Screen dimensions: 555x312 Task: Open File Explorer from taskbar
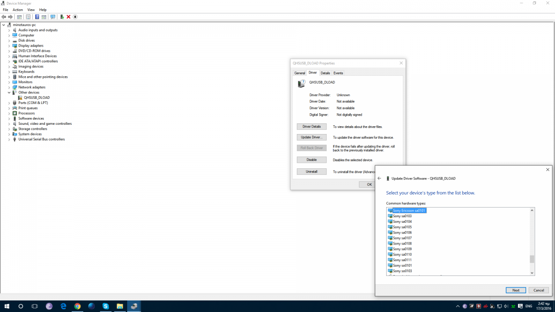tap(120, 306)
